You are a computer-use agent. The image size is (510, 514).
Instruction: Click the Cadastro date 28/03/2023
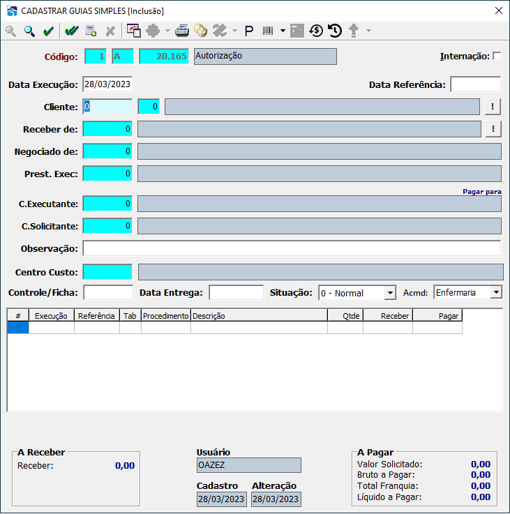coord(221,499)
